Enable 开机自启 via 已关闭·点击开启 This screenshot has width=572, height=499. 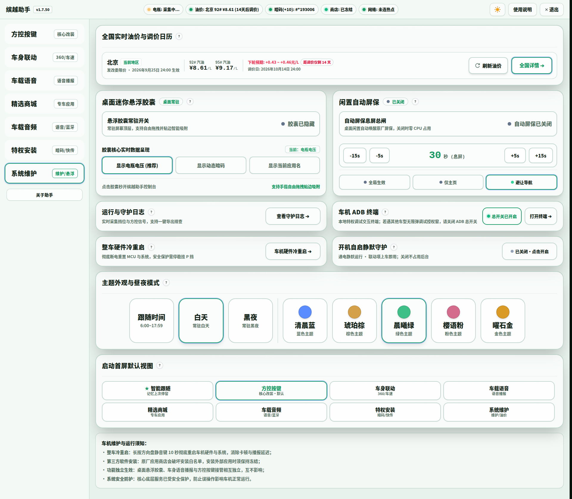click(529, 251)
